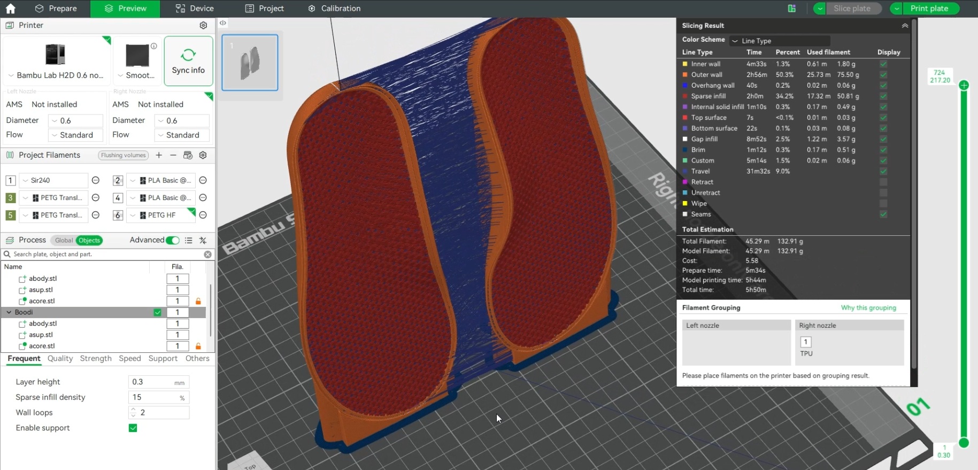Open project filament settings gear icon
This screenshot has height=470, width=978.
pyautogui.click(x=203, y=155)
